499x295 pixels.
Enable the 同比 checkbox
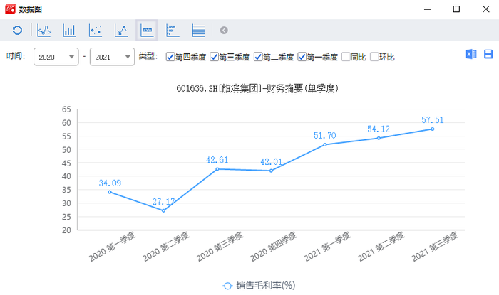point(346,57)
